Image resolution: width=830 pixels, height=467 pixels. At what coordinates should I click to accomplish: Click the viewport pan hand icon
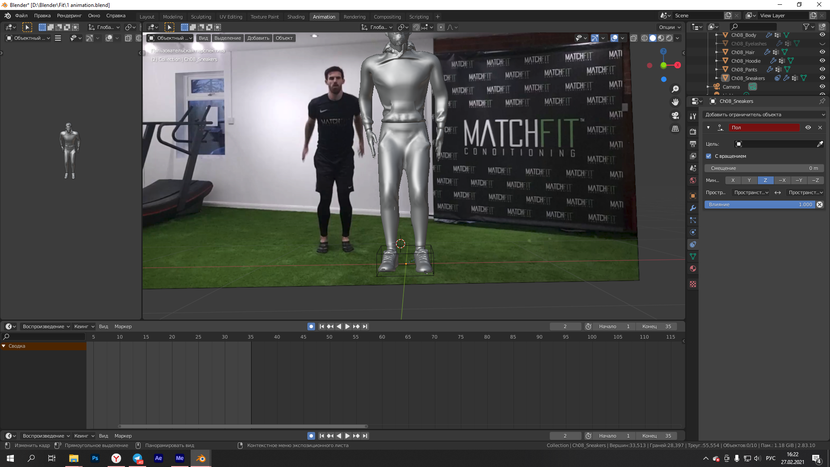coord(675,102)
